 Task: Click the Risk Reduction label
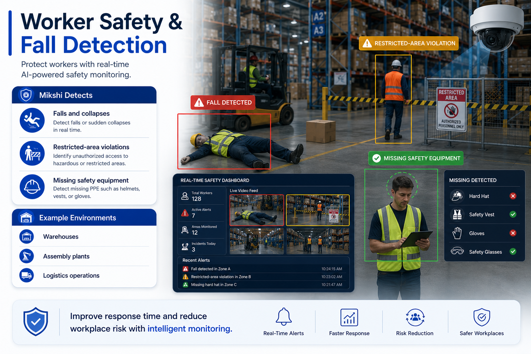point(415,333)
